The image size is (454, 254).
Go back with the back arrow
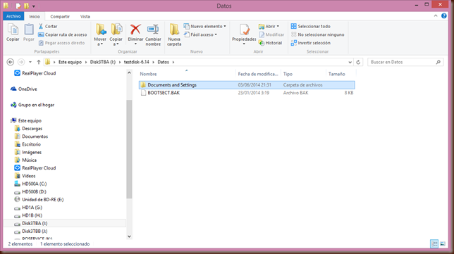11,62
